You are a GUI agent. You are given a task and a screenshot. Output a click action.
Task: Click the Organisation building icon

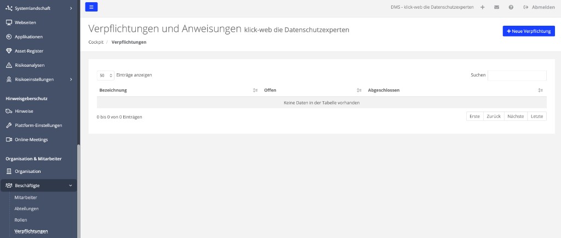(x=9, y=171)
